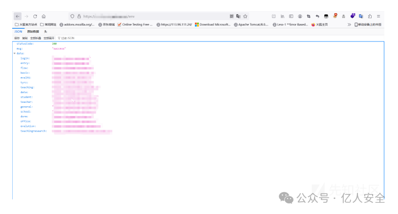The width and height of the screenshot is (398, 214).
Task: Go to the browser home page icon
Action: (x=44, y=16)
